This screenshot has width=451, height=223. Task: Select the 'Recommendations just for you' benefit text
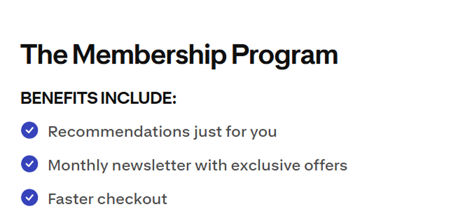click(x=162, y=132)
